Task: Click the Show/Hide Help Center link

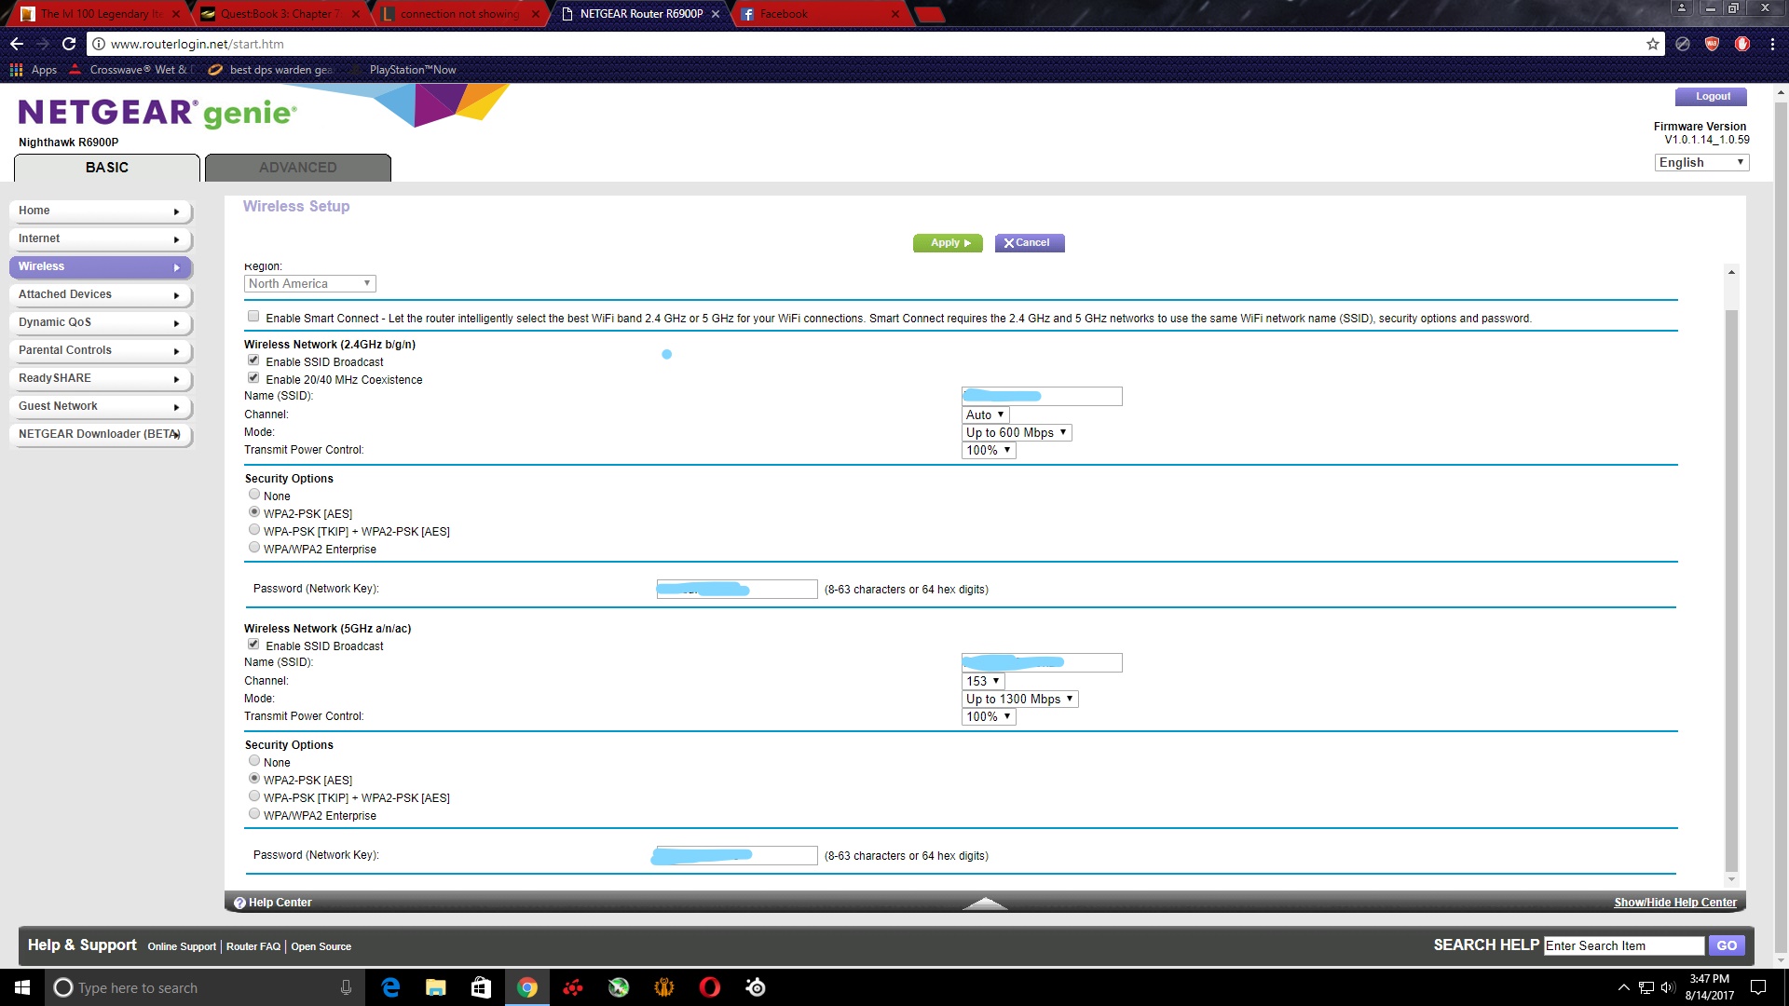Action: pos(1675,903)
